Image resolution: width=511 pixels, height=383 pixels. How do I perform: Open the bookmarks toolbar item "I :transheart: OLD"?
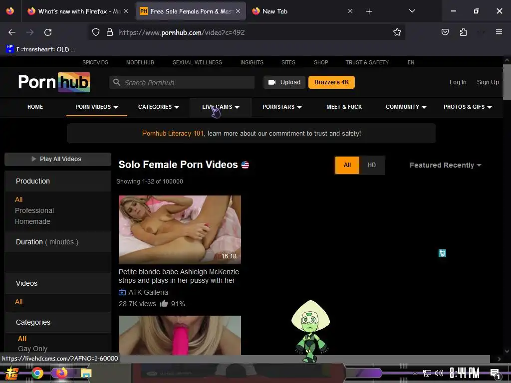40,49
